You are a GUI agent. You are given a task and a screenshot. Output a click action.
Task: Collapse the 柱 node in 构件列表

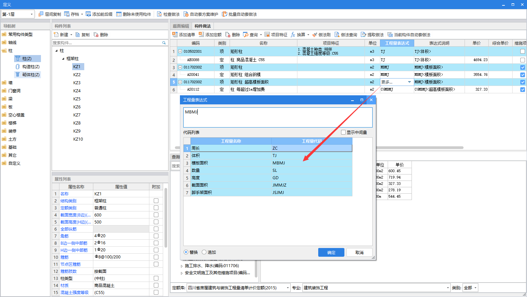pyautogui.click(x=56, y=51)
